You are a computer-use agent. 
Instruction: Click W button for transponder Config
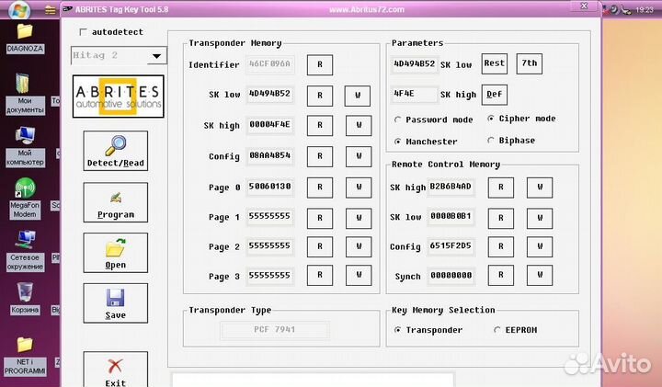tap(359, 156)
